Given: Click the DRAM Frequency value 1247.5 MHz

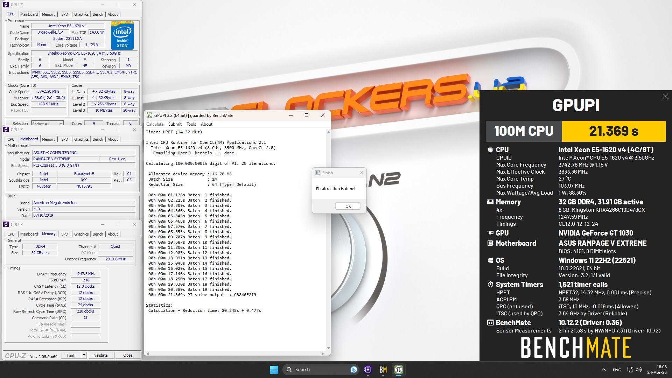Looking at the screenshot, I should (x=85, y=274).
